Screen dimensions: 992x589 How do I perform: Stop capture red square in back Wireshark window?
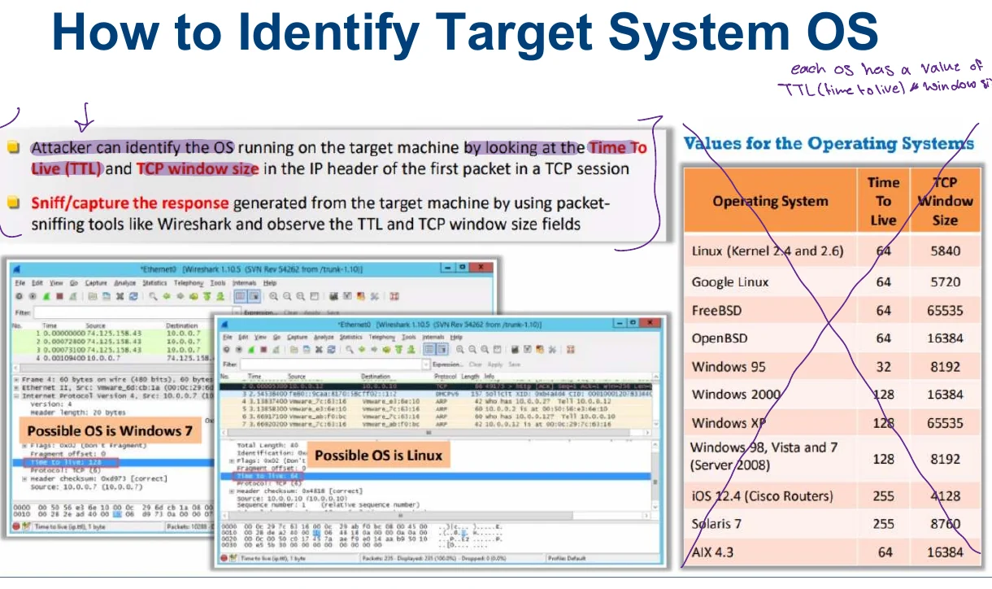coord(59,296)
